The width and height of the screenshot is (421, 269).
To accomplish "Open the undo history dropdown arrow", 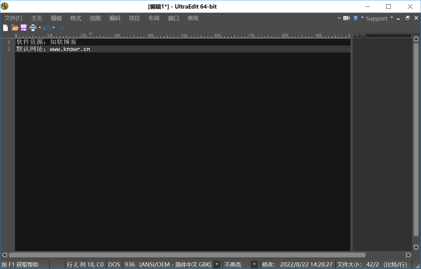I will [53, 28].
